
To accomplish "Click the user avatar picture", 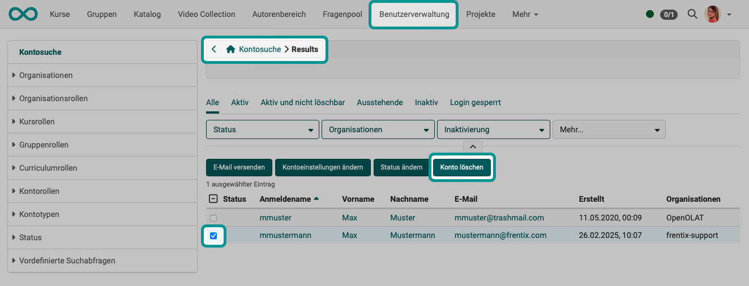I will click(x=712, y=14).
